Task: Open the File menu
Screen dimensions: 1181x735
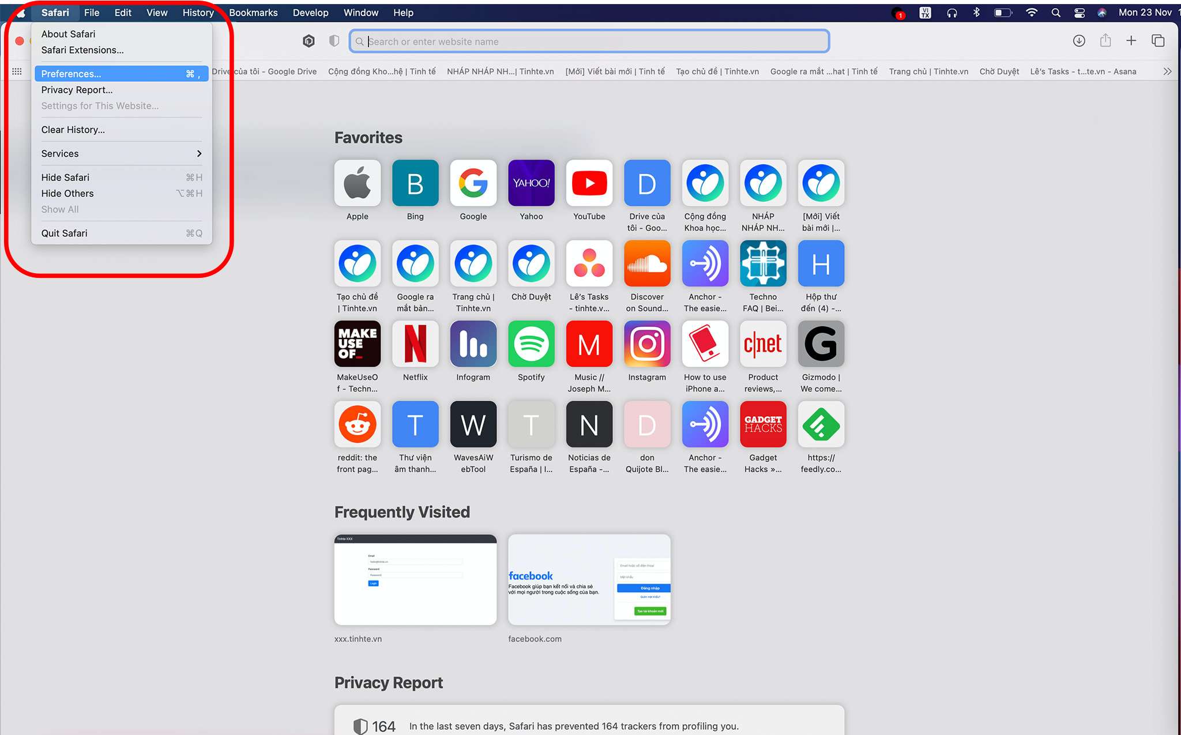Action: 92,13
